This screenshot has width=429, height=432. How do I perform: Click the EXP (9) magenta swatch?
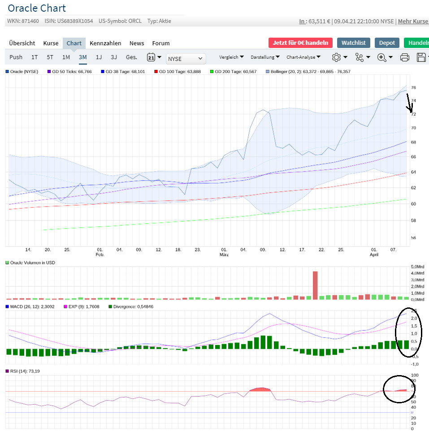coord(65,307)
